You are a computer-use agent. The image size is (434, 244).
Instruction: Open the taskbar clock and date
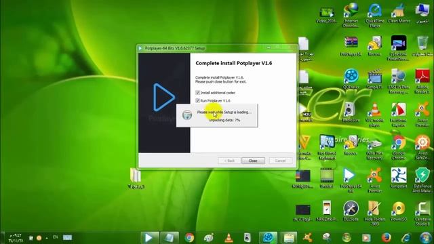(16, 238)
